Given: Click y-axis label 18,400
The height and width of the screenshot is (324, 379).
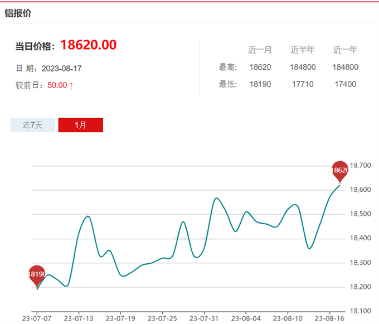Looking at the screenshot, I should (x=361, y=238).
